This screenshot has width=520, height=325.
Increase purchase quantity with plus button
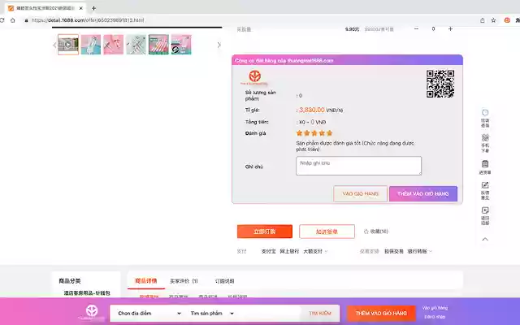click(450, 29)
